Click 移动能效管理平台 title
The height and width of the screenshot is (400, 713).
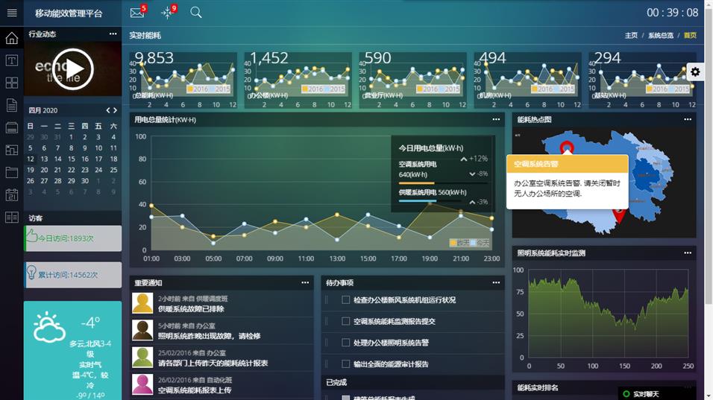point(69,13)
